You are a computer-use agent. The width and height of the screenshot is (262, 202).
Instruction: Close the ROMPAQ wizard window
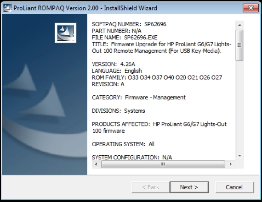pyautogui.click(x=251, y=8)
